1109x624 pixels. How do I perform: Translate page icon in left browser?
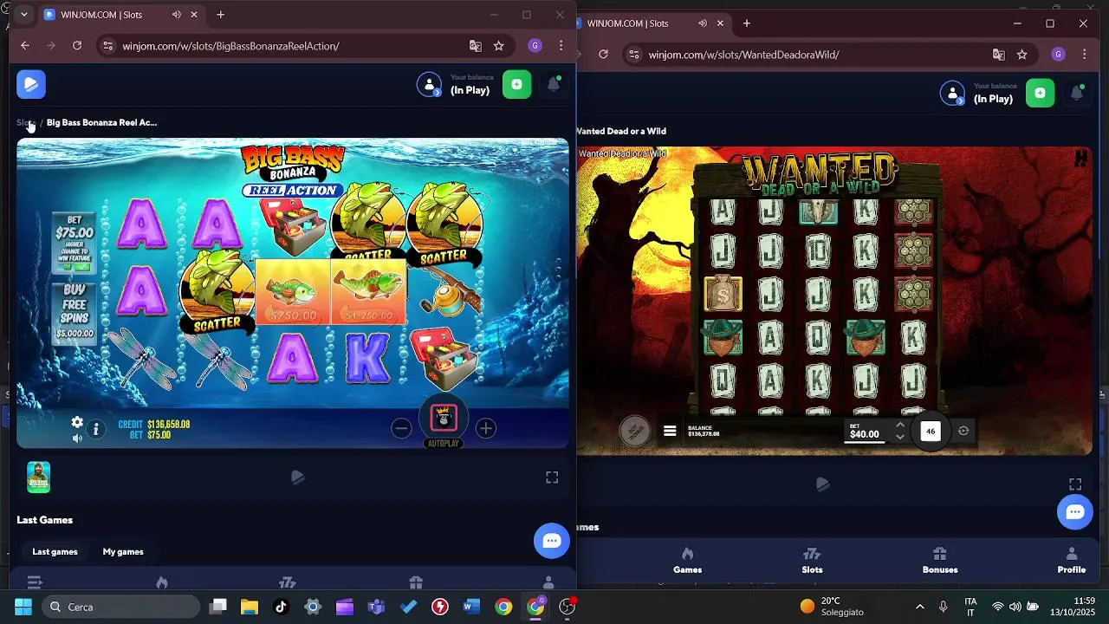476,46
